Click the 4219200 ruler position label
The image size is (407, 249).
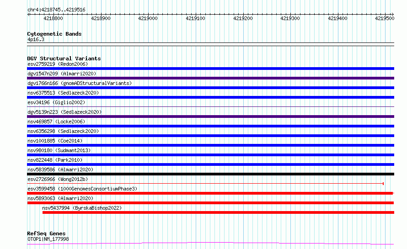pos(243,18)
